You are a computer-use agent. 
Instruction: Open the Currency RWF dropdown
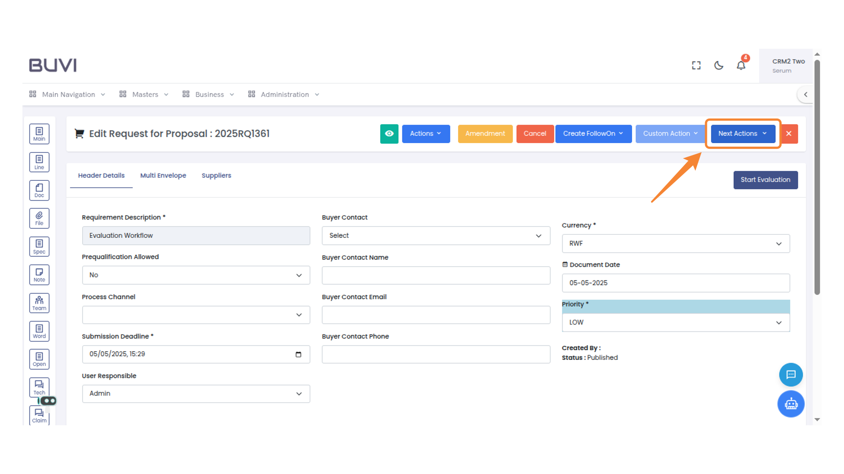tap(676, 244)
